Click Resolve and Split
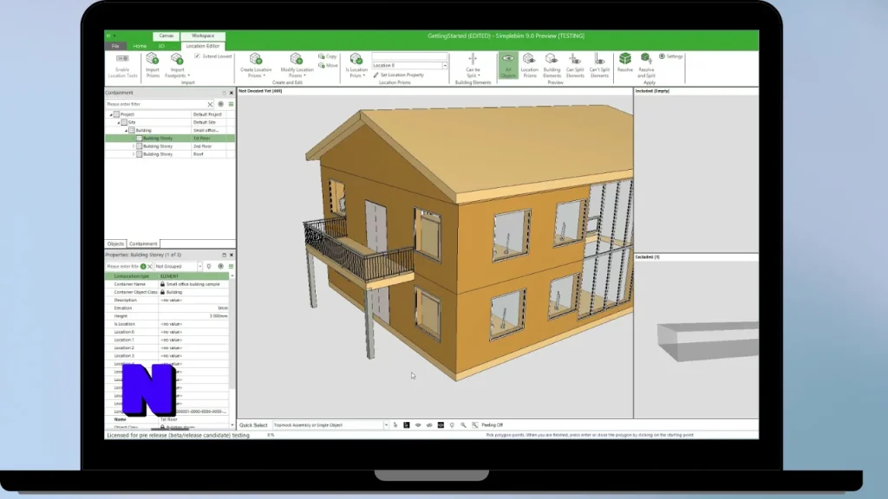 coord(646,66)
